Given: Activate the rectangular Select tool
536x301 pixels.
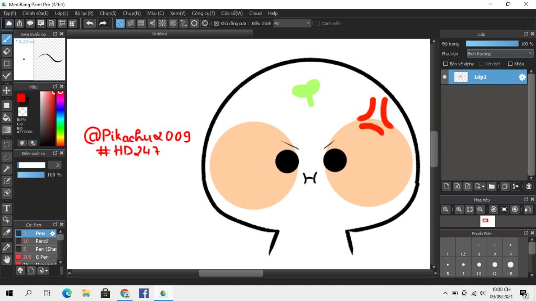Looking at the screenshot, I should click(x=6, y=144).
